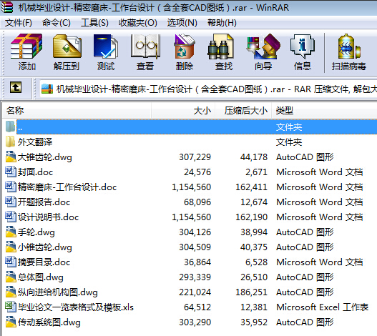Click size value 293,339

(195, 277)
